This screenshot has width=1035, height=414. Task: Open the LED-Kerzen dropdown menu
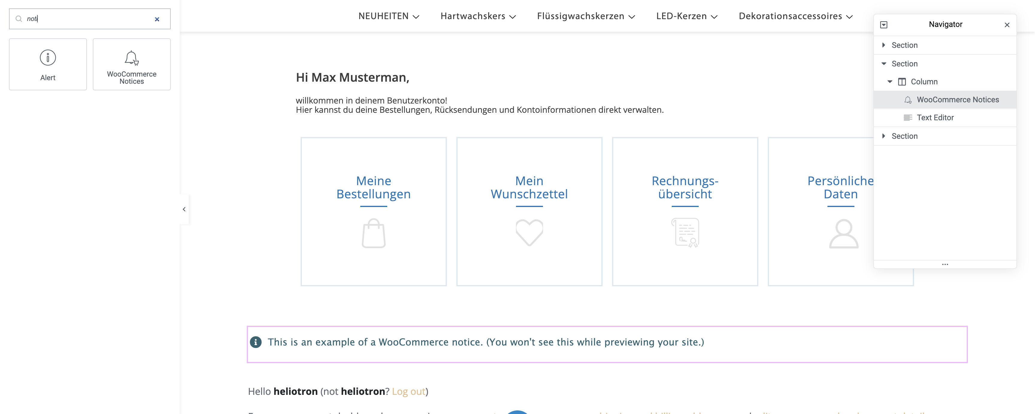pyautogui.click(x=686, y=16)
